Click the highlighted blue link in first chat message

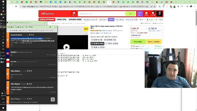click(x=27, y=38)
